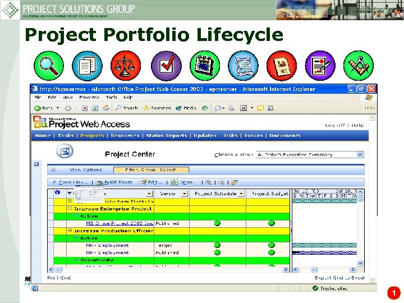Open the Mail icon dropdown arrow

coord(223,108)
